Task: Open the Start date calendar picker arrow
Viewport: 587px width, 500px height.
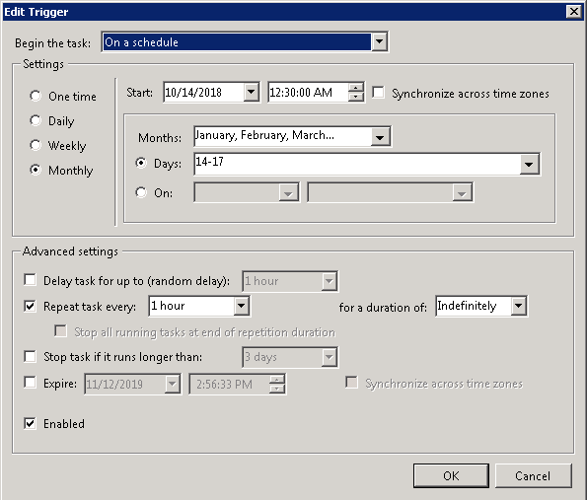Action: [252, 92]
